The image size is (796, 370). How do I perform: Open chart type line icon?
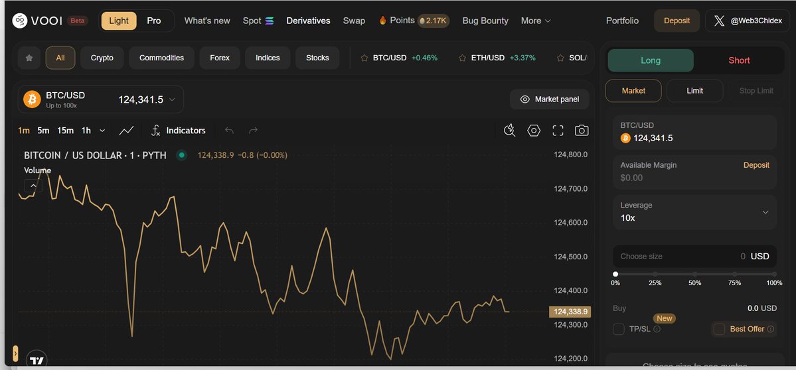coord(126,131)
